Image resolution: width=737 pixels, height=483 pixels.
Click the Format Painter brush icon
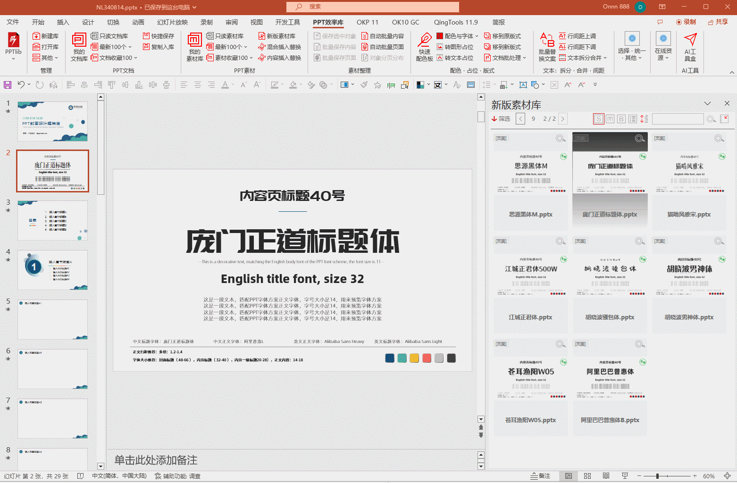click(x=364, y=85)
